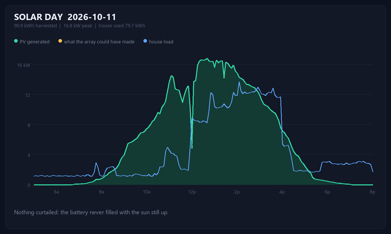Screen dimensions: 391x234
Task: Toggle 'what the array could have made' legend
Action: point(96,42)
